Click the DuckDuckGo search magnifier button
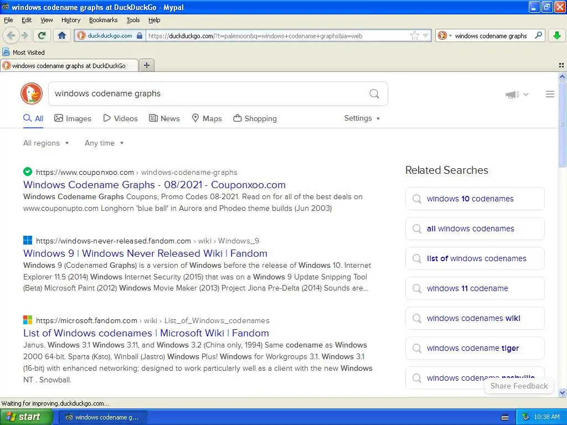The width and height of the screenshot is (567, 425). (374, 94)
